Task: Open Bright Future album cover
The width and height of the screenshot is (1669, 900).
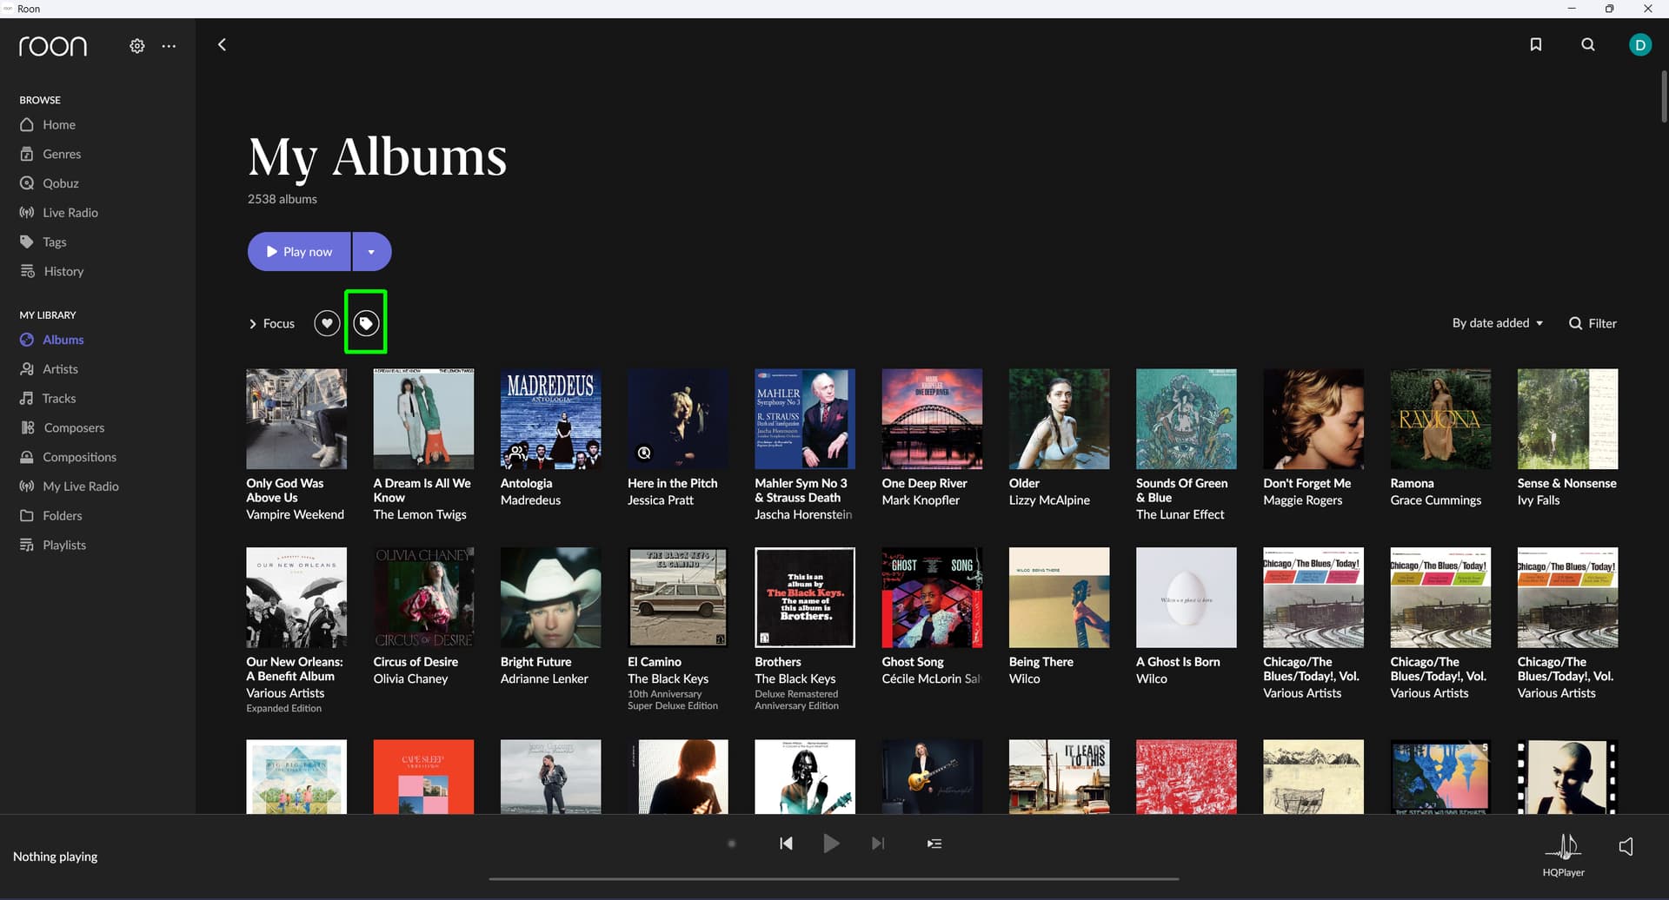Action: (550, 598)
